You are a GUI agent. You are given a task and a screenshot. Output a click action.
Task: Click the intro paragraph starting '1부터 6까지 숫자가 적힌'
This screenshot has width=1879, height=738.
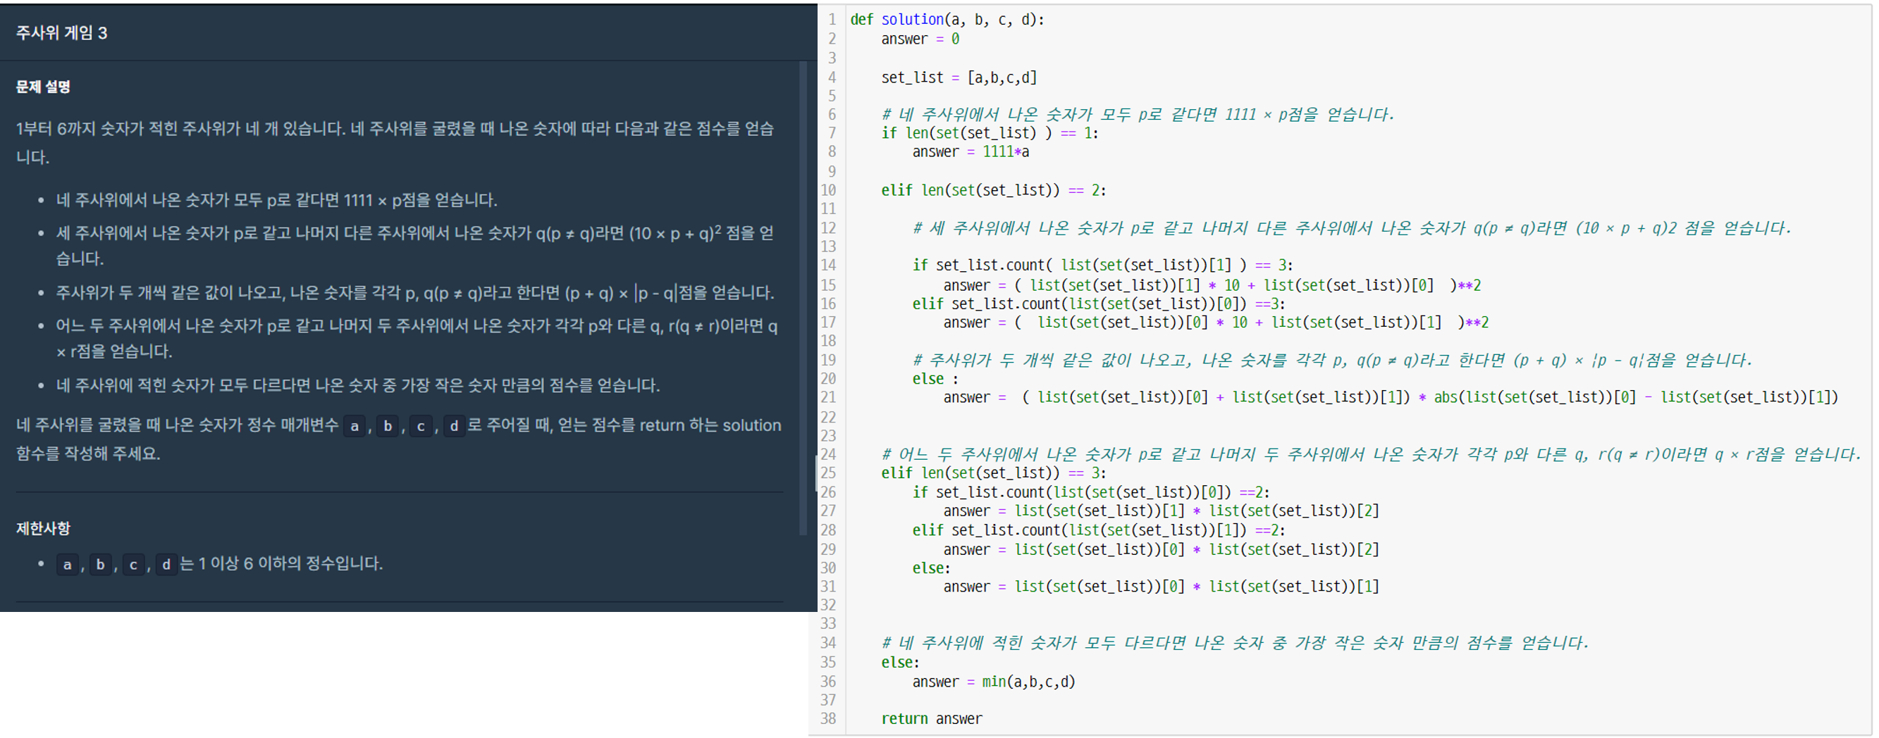coord(395,143)
